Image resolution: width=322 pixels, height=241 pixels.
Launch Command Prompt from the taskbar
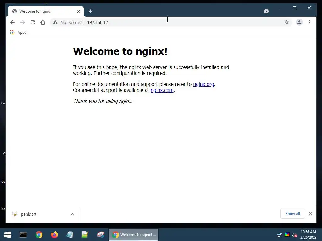pos(23,235)
